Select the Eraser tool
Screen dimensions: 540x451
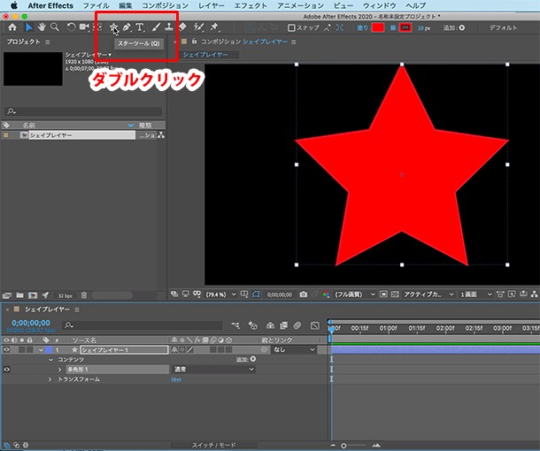pos(182,27)
